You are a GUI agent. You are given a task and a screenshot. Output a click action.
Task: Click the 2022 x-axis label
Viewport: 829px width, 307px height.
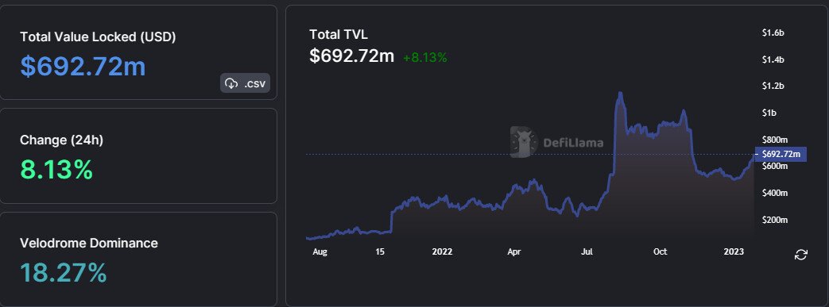pyautogui.click(x=442, y=251)
